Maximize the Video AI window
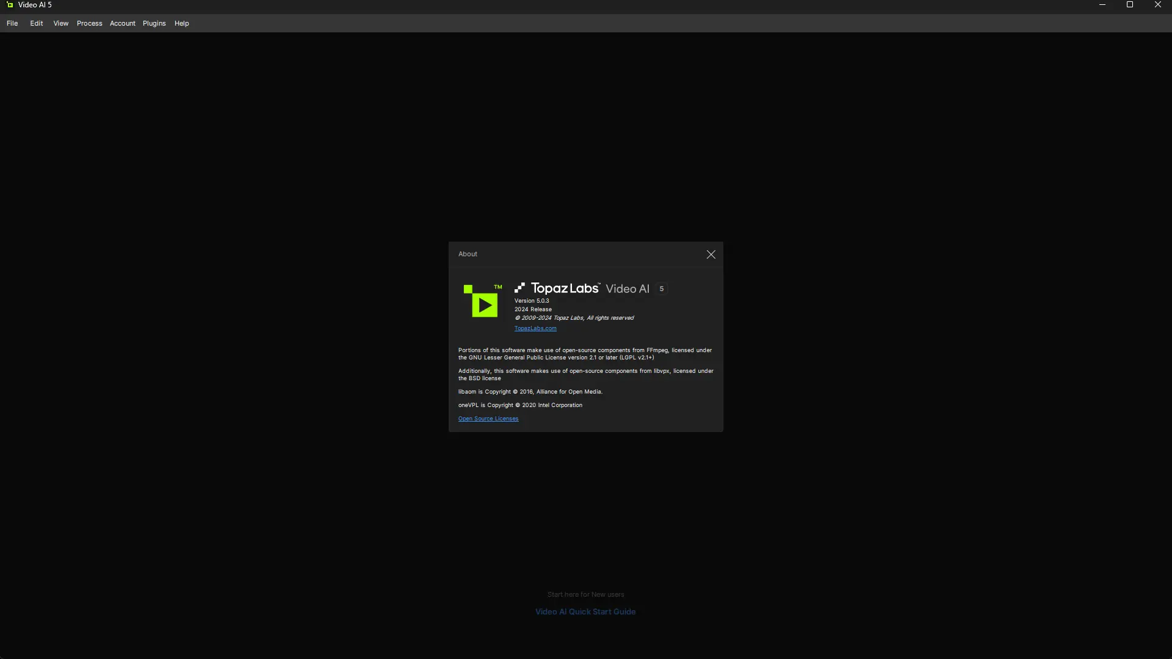The width and height of the screenshot is (1172, 659). tap(1129, 5)
